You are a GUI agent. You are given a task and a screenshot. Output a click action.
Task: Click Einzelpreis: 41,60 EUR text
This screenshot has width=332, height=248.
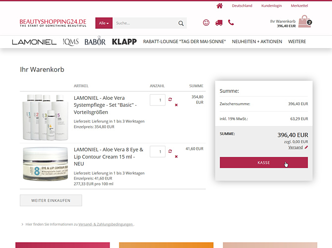[93, 179]
